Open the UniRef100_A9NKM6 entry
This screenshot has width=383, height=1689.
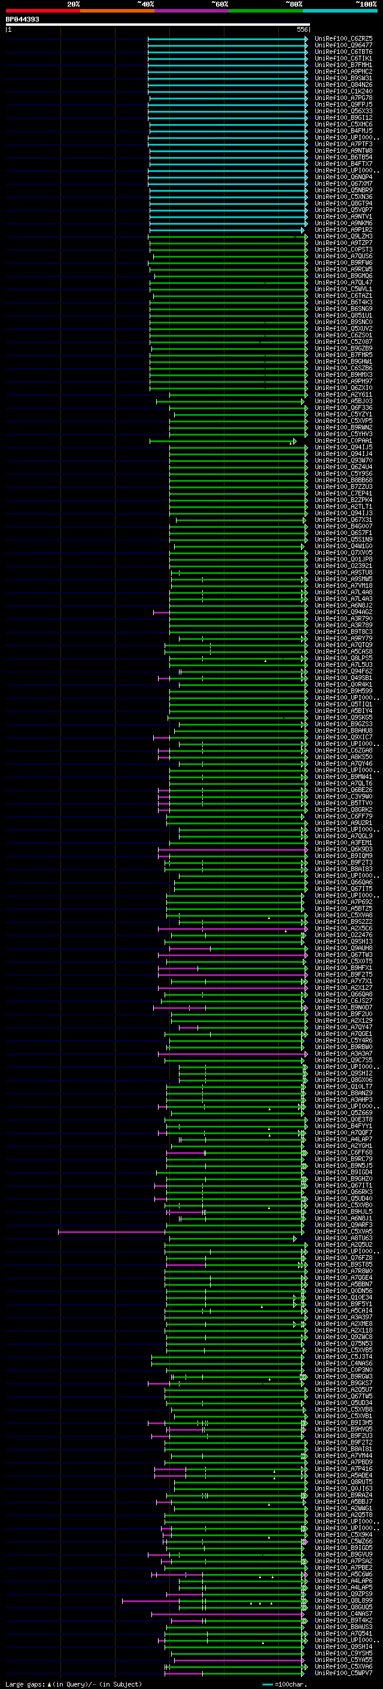pyautogui.click(x=344, y=223)
